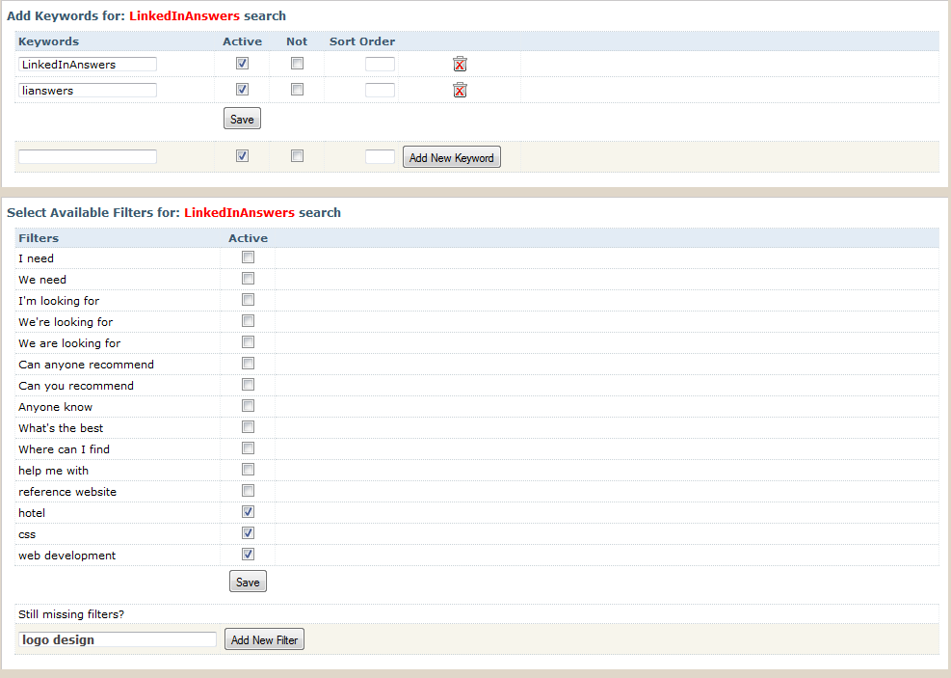Click the Sort Order column header

(362, 41)
